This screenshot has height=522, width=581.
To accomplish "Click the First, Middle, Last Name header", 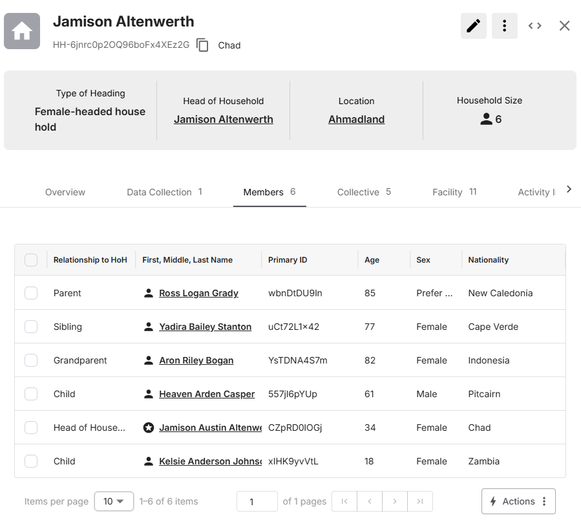I will point(187,260).
